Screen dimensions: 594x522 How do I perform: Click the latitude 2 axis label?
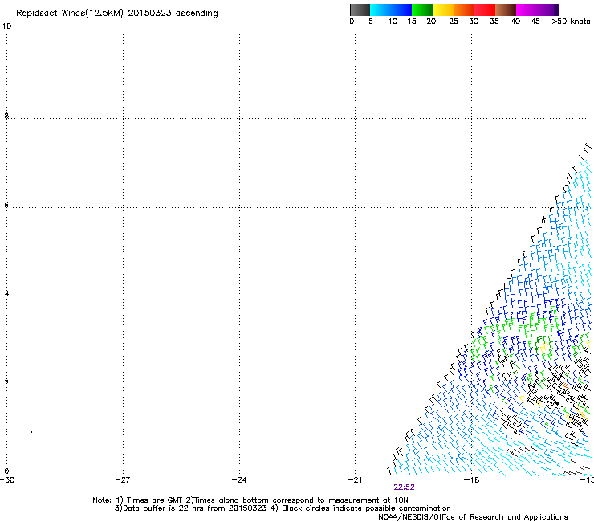point(6,383)
